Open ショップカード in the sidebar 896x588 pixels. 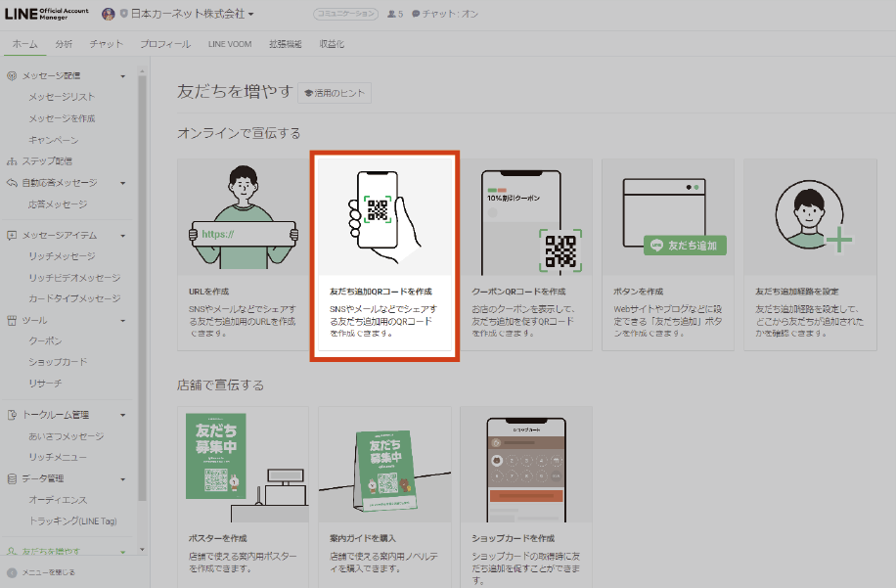(x=58, y=362)
